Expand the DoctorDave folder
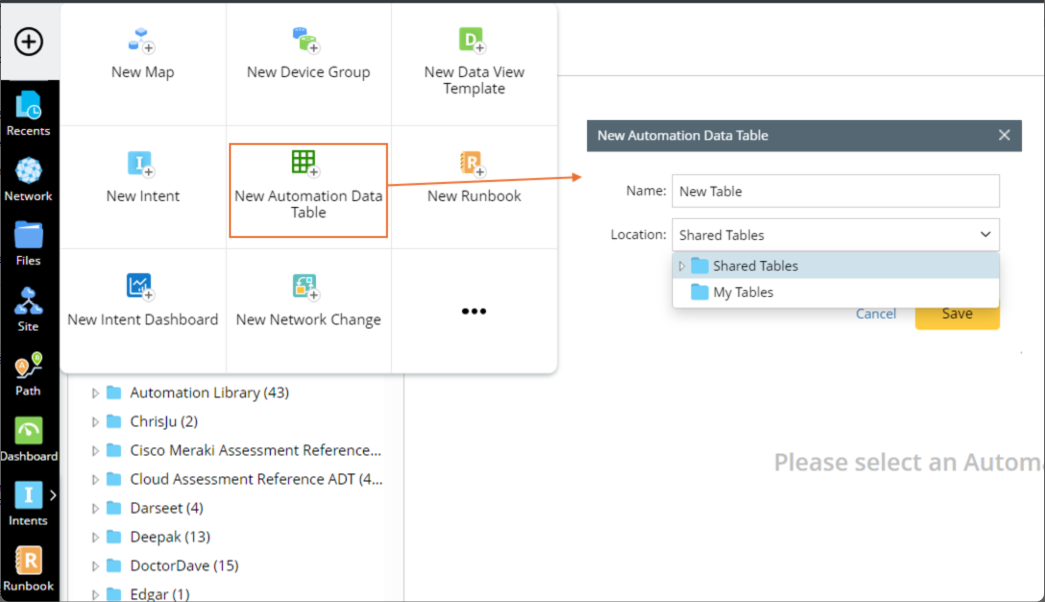 click(95, 566)
